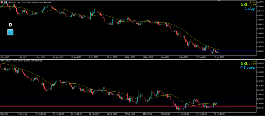Click the divider between Daily and H4 charts
Viewport: 265px width, 116px height.
[132, 59]
